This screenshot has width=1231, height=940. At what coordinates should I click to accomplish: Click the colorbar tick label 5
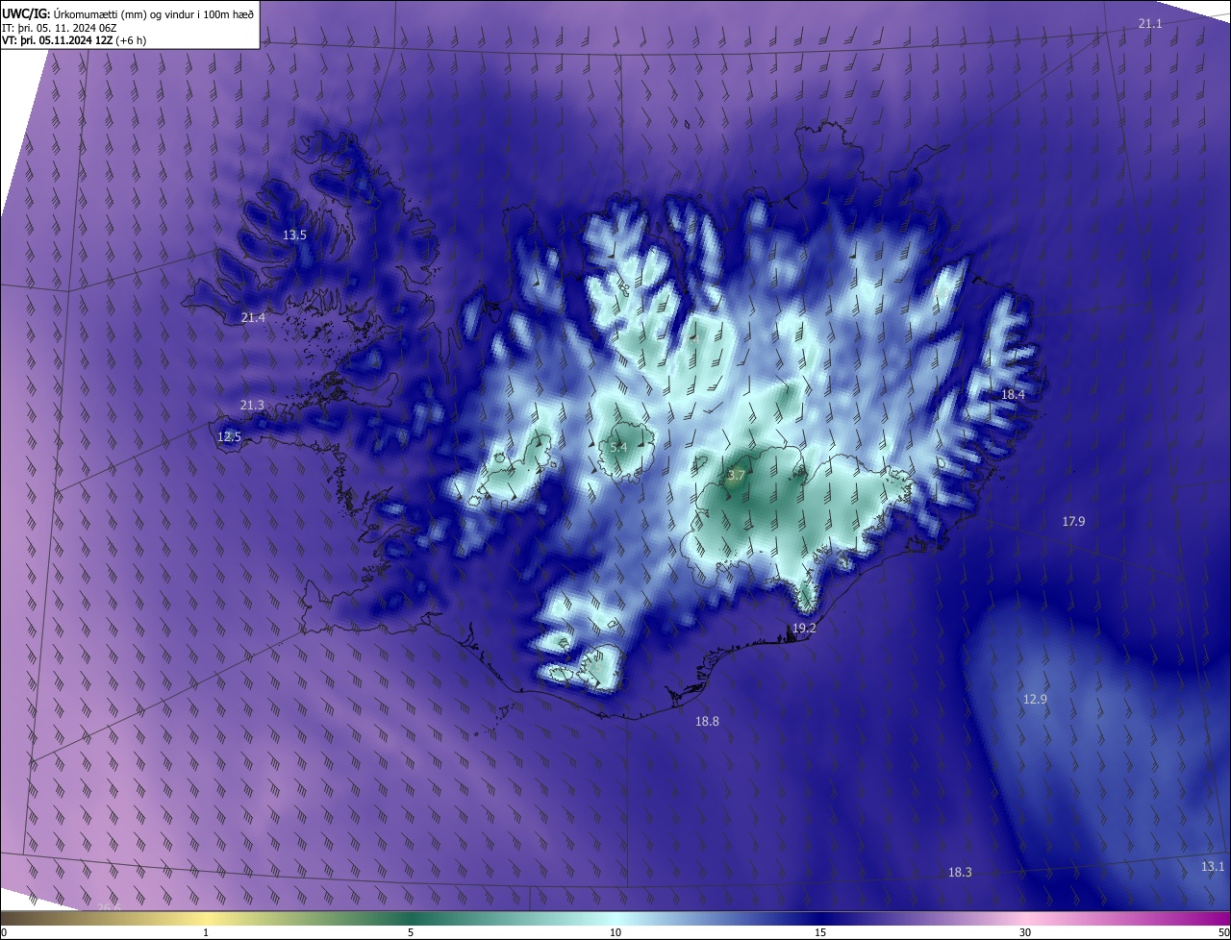coord(411,932)
